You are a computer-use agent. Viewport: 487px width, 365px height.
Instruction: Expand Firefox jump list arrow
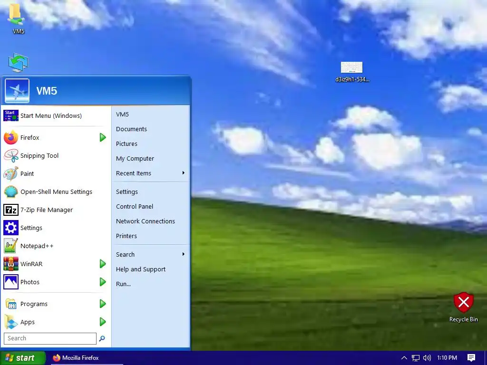coord(103,137)
